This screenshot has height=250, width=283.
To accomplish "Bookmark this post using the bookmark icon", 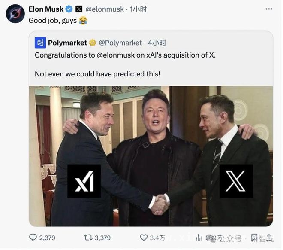I will click(x=254, y=238).
